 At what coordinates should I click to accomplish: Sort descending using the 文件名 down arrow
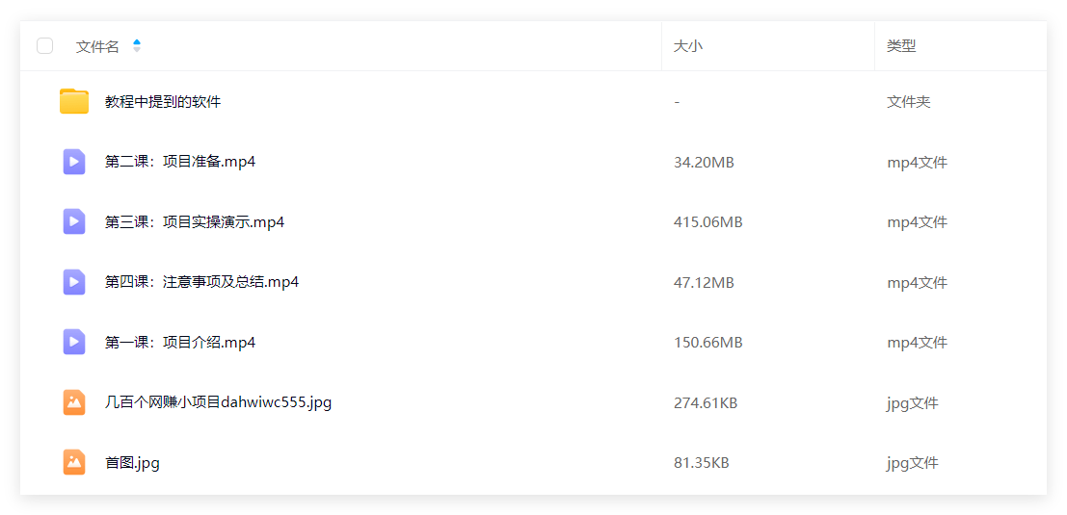click(137, 50)
